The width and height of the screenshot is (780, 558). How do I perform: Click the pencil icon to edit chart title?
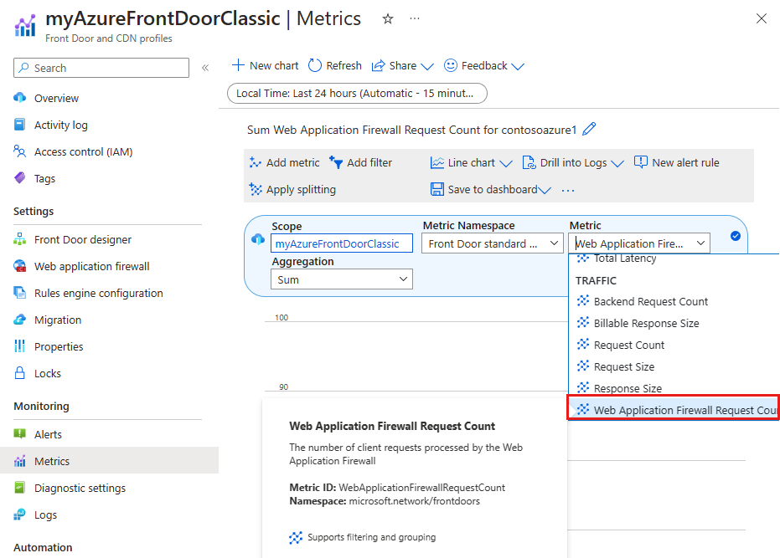[589, 129]
